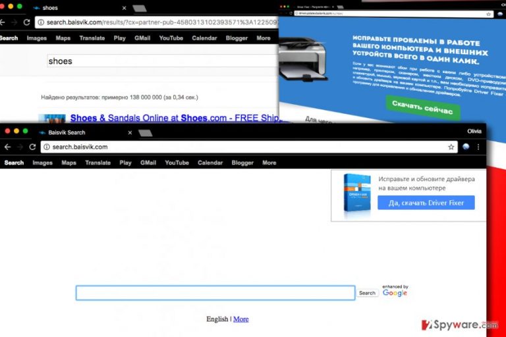Close the Baisvik Search tab
The image size is (506, 337).
tap(130, 132)
